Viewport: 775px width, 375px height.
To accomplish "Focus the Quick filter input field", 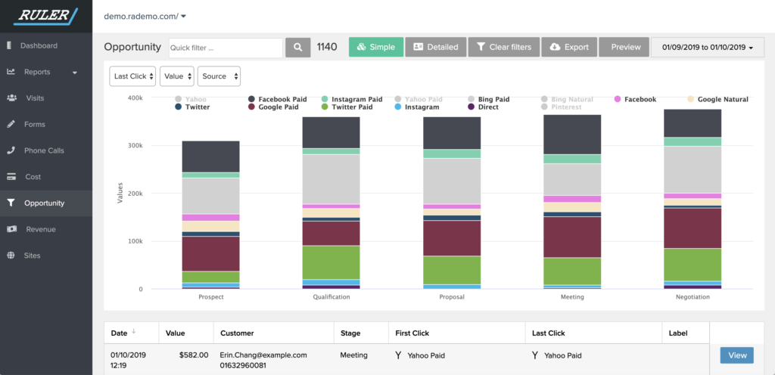I will coord(226,48).
